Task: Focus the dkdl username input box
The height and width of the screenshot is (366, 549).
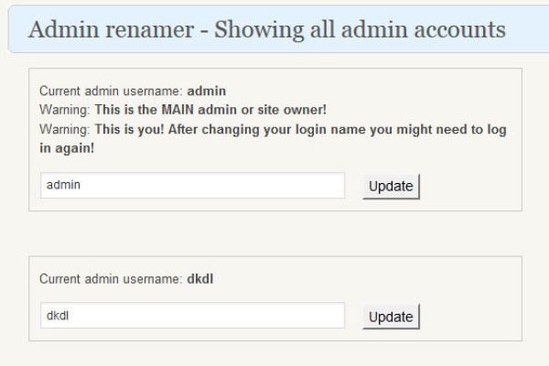Action: (x=192, y=316)
